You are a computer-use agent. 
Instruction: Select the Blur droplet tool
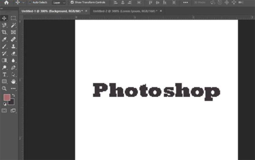click(x=13, y=60)
